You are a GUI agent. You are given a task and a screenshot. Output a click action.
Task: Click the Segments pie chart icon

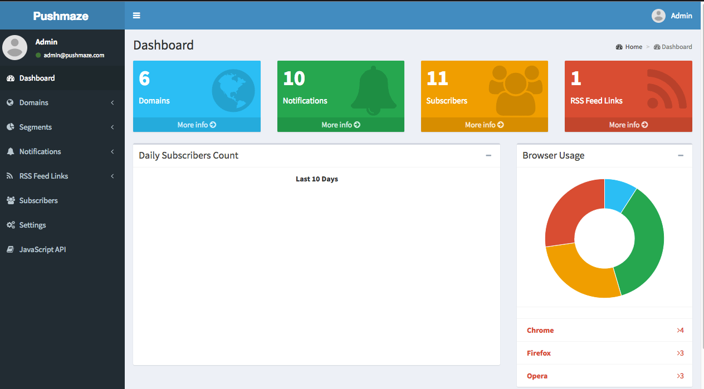pos(10,127)
